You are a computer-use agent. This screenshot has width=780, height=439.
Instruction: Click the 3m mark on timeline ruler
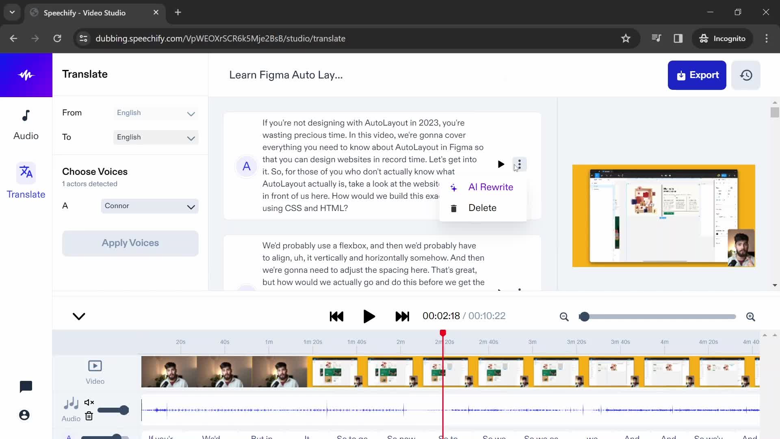coord(532,342)
